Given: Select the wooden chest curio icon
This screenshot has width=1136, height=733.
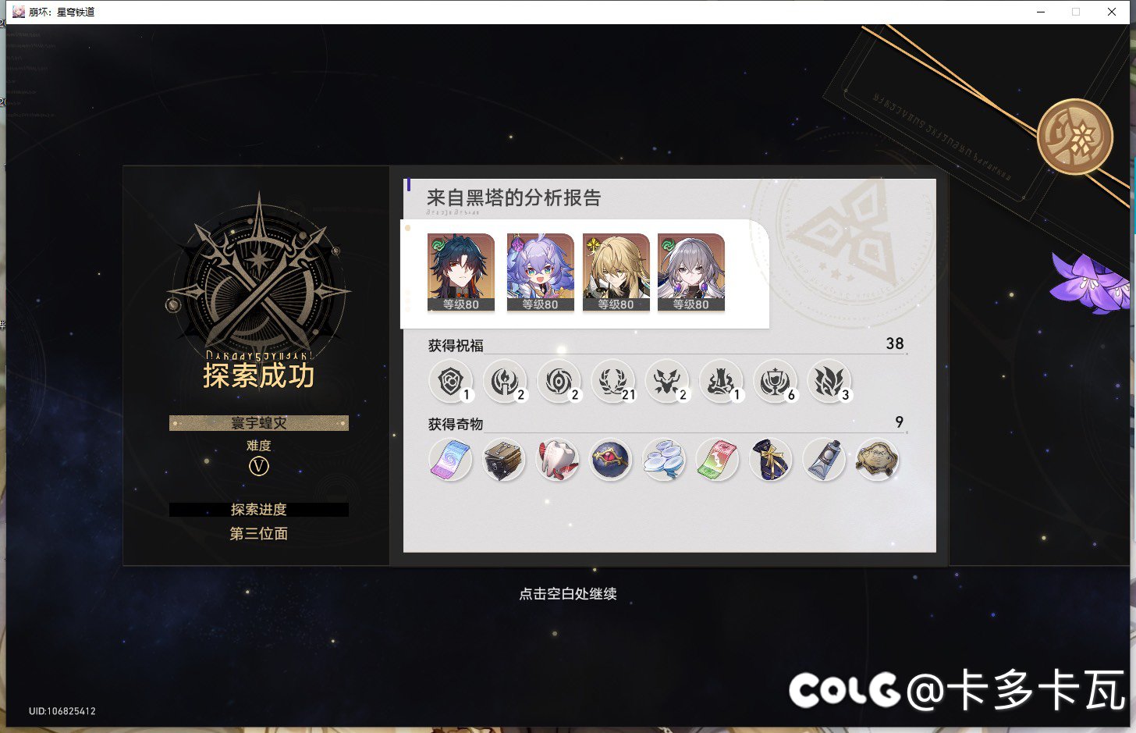Looking at the screenshot, I should (x=504, y=460).
